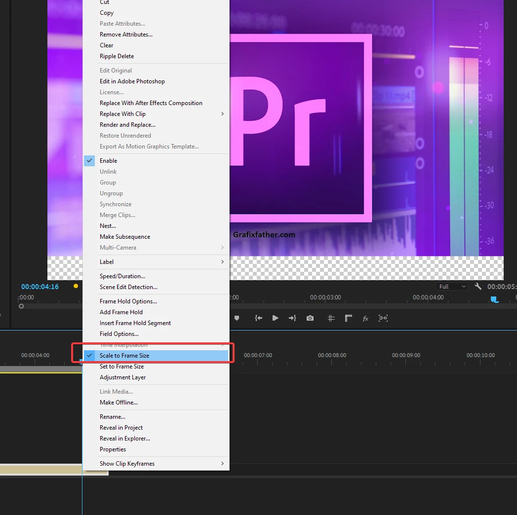
Task: Click the tan clip on the timeline track
Action: [x=41, y=469]
